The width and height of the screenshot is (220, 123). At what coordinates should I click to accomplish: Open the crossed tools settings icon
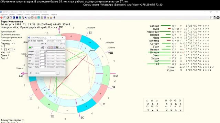pos(48,17)
